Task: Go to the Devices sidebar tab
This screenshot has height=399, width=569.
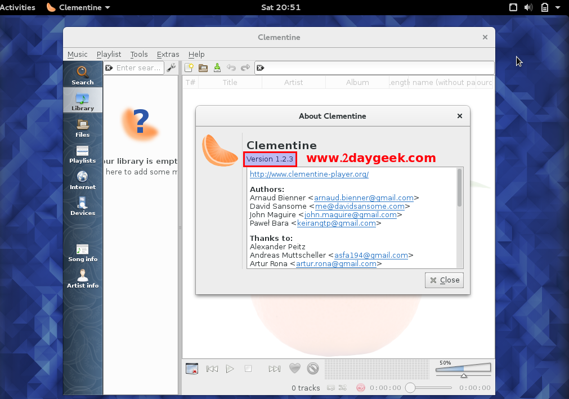Action: tap(82, 207)
